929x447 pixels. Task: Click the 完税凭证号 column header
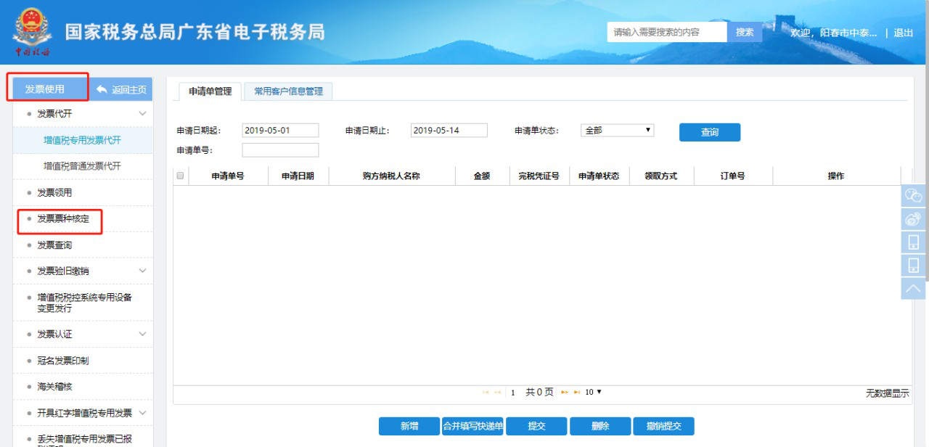(539, 176)
